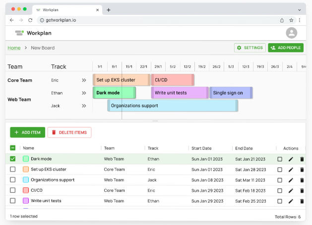Delete Set up EKS cluster via trash
The image size is (312, 225).
click(302, 169)
